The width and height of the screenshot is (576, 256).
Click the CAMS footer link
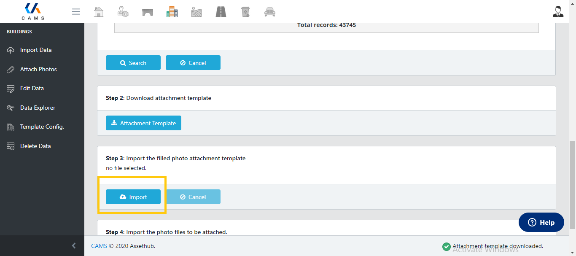pos(99,246)
